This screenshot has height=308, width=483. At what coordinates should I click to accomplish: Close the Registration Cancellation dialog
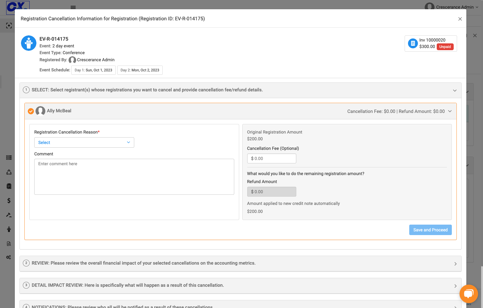coord(460,19)
